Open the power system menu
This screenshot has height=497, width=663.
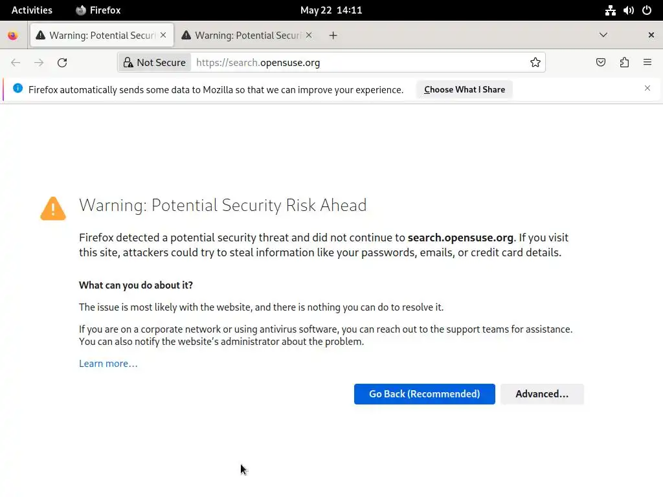[647, 10]
